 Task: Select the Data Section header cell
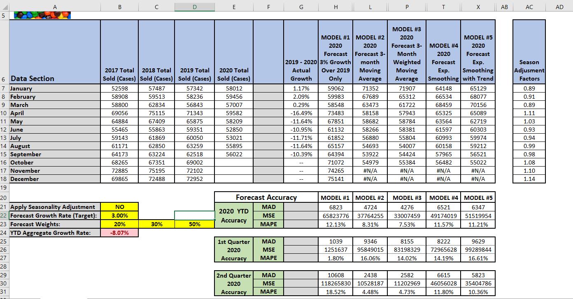click(55, 78)
